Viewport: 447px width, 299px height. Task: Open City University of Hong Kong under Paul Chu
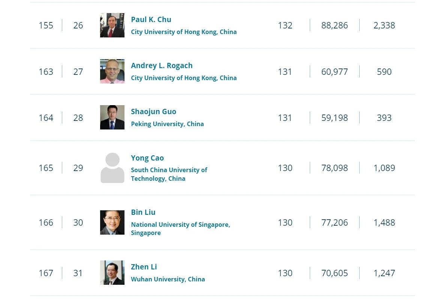click(184, 32)
